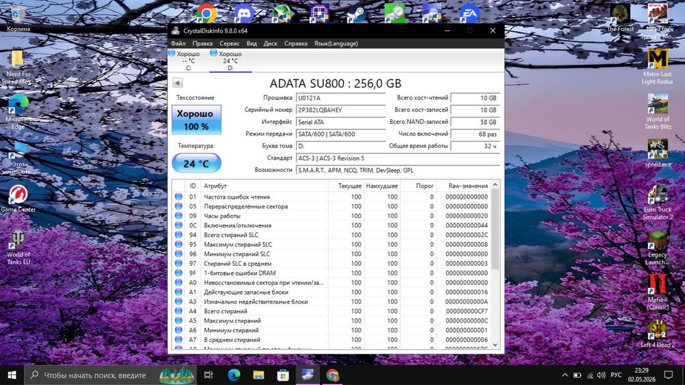Click the Прошивка field U0121A
This screenshot has height=385, width=685.
(x=340, y=98)
